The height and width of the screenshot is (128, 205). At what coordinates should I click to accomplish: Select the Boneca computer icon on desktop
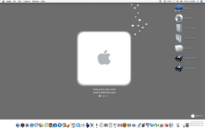click(x=179, y=8)
